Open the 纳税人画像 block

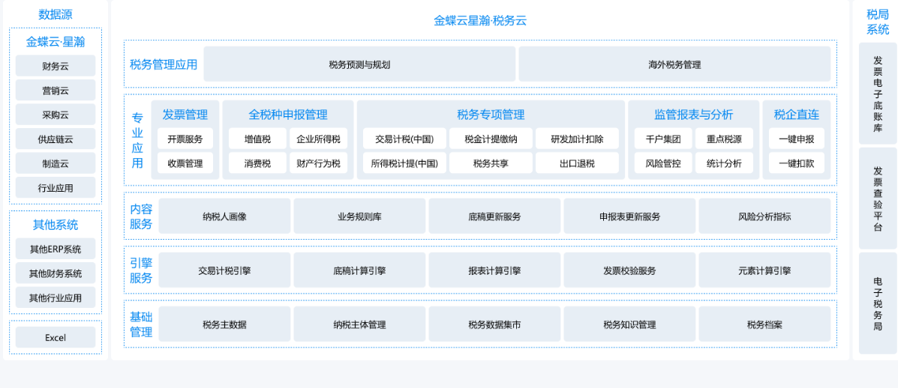coord(224,216)
